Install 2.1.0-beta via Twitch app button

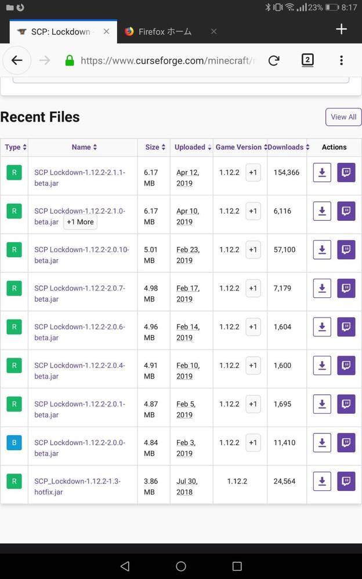pos(346,211)
